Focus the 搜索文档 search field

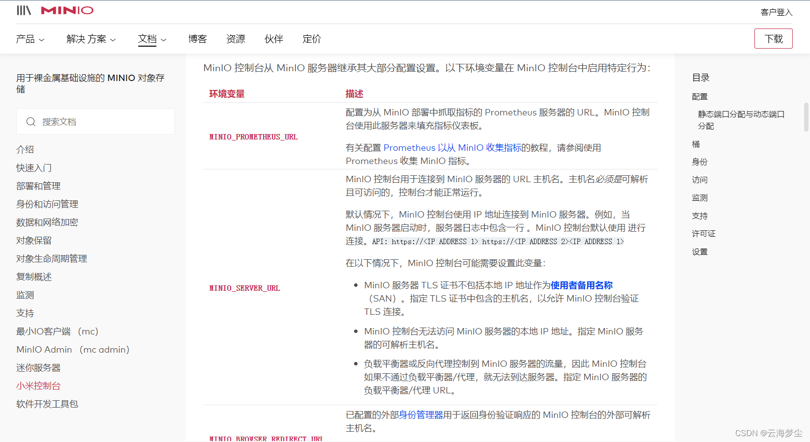(x=95, y=122)
